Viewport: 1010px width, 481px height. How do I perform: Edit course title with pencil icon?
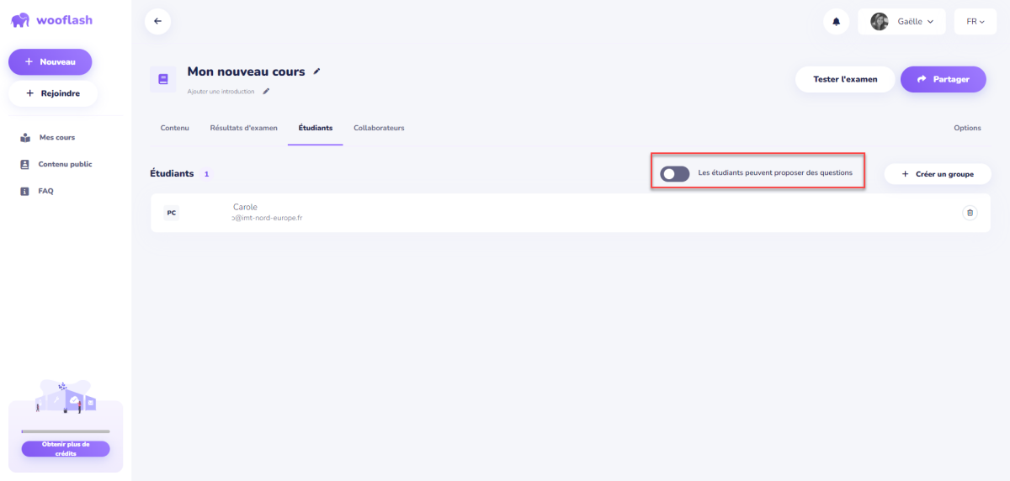pos(317,71)
